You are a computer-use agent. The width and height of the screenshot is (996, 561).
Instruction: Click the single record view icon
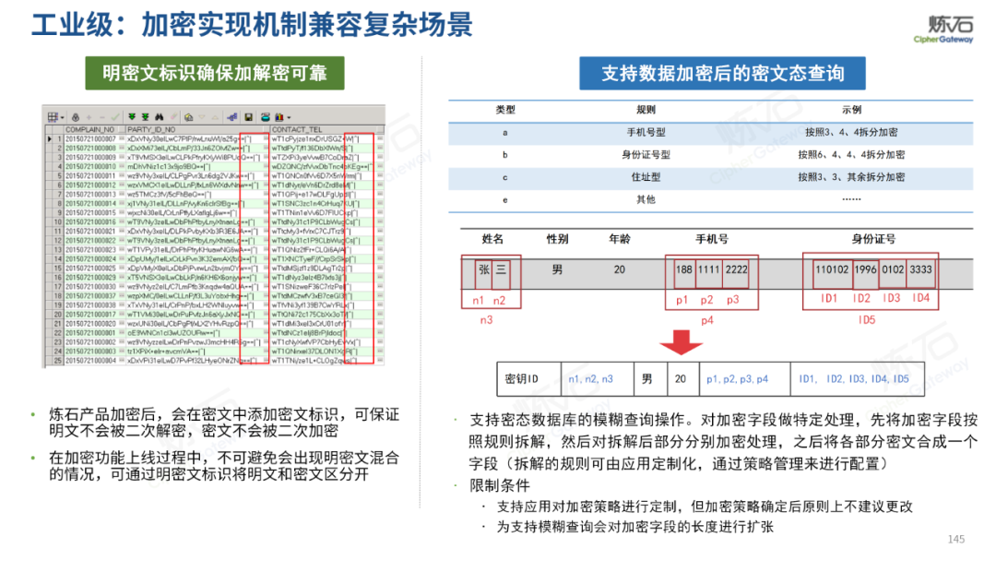189,117
